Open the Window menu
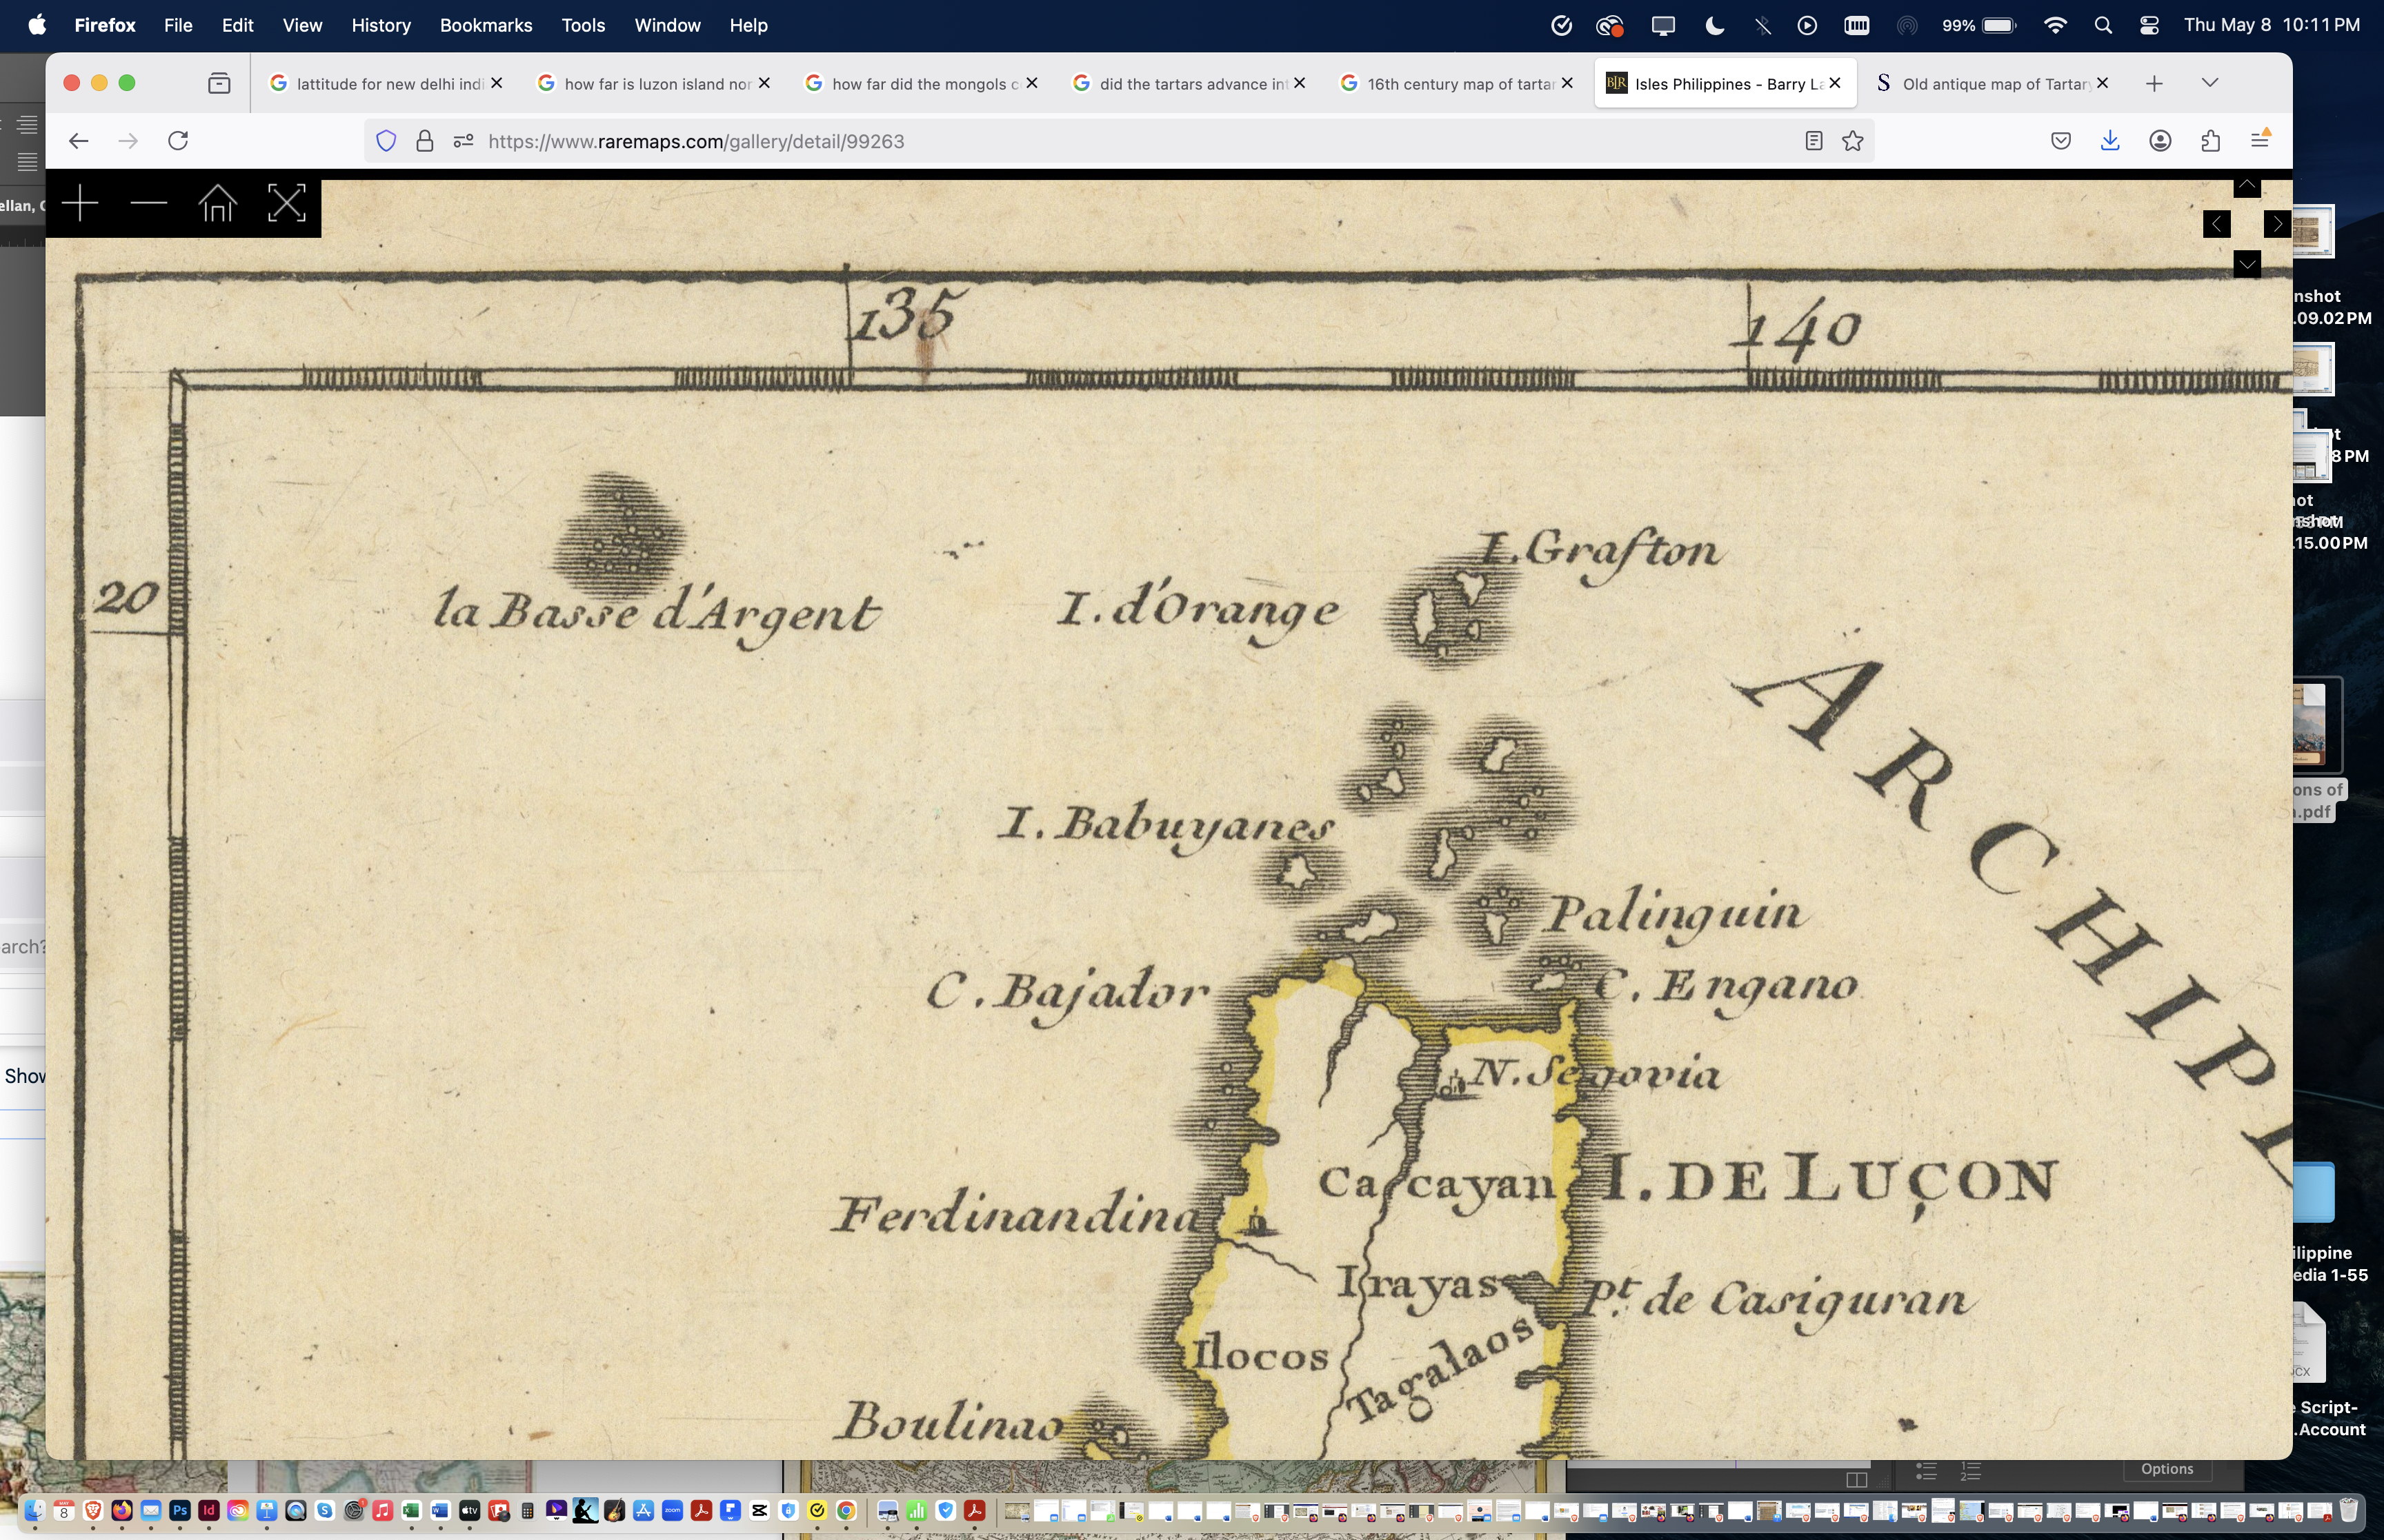Image resolution: width=2384 pixels, height=1540 pixels. tap(667, 25)
